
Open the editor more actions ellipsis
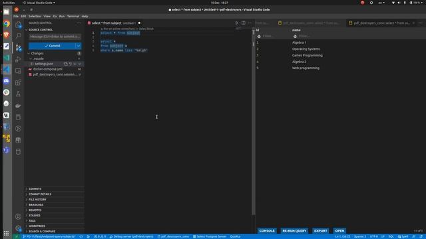(250, 23)
